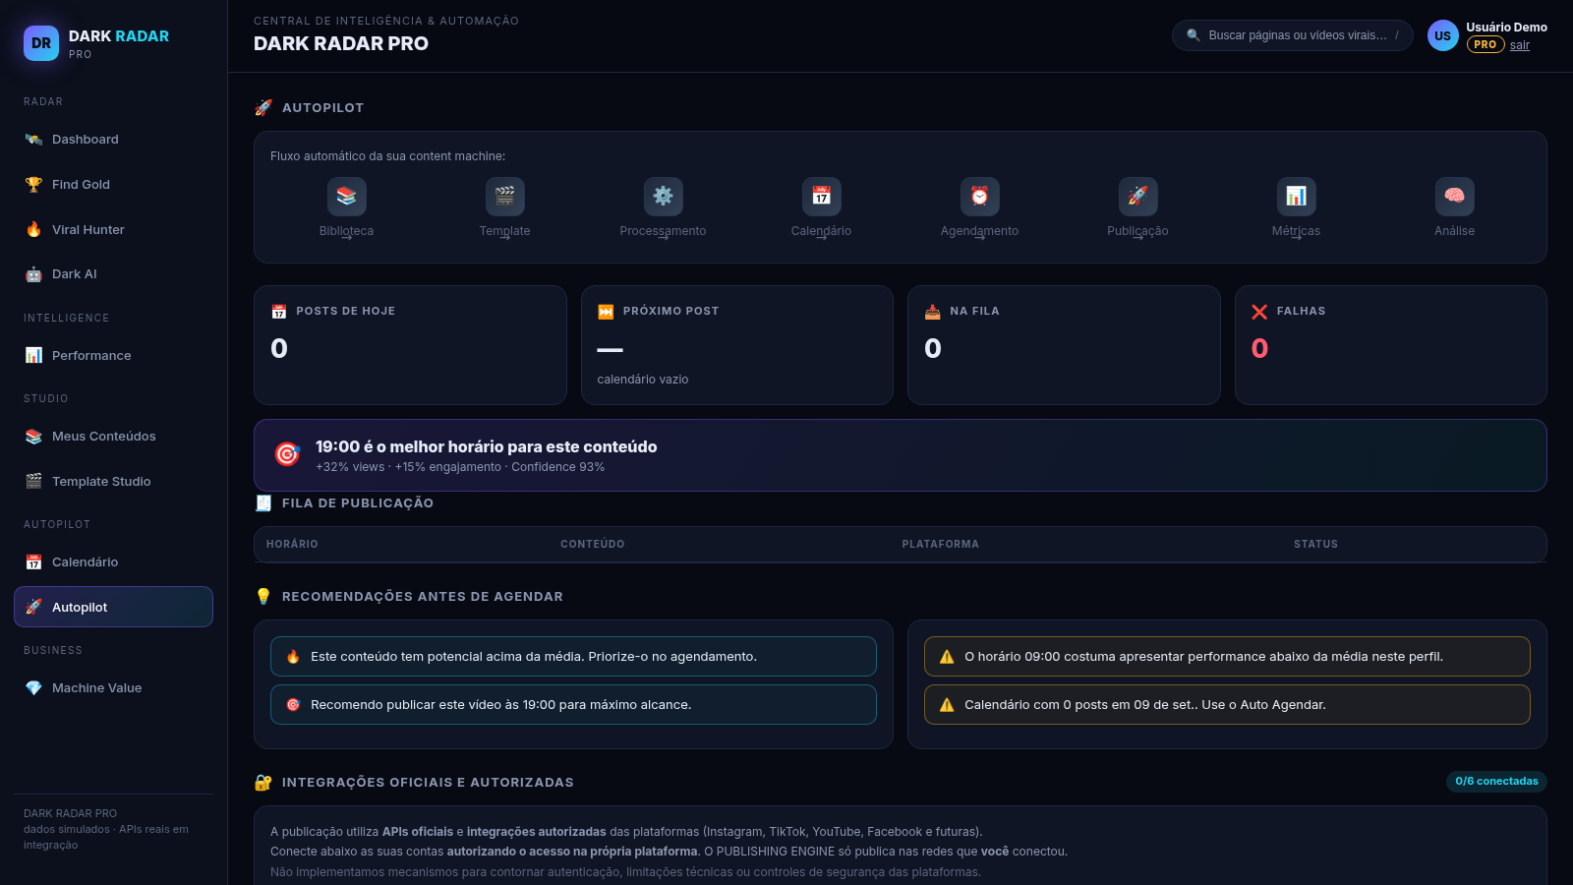Screen dimensions: 1573x885
Task: Select Autopilot in the sidebar
Action: coord(114,607)
